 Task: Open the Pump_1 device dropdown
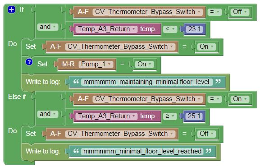click(96, 64)
